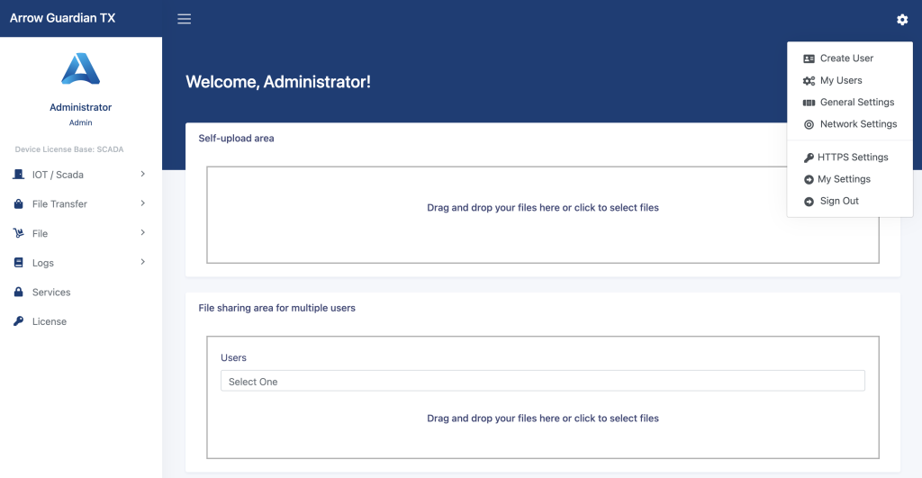The height and width of the screenshot is (478, 922).
Task: Expand the Logs chevron
Action: tap(143, 262)
